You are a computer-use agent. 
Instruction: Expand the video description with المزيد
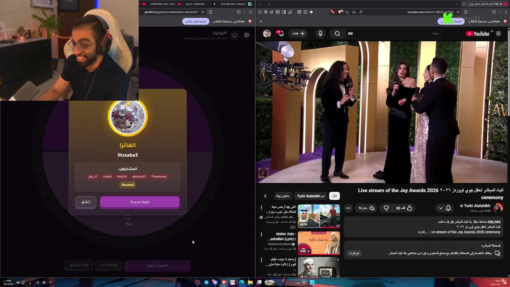422,232
